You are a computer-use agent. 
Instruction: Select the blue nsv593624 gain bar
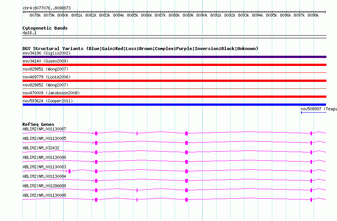[174, 105]
